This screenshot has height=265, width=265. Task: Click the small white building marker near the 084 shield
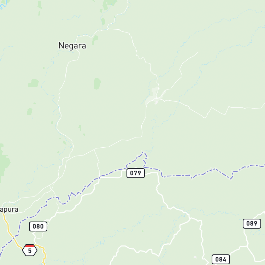(x=195, y=257)
